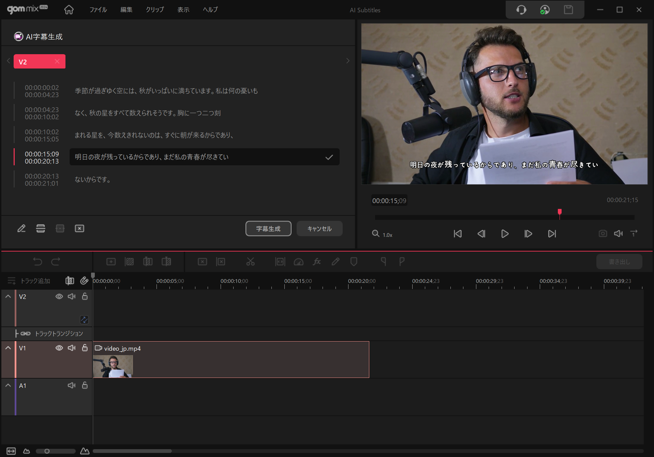
Task: Click the magnifier zoom icon in preview
Action: [x=375, y=234]
